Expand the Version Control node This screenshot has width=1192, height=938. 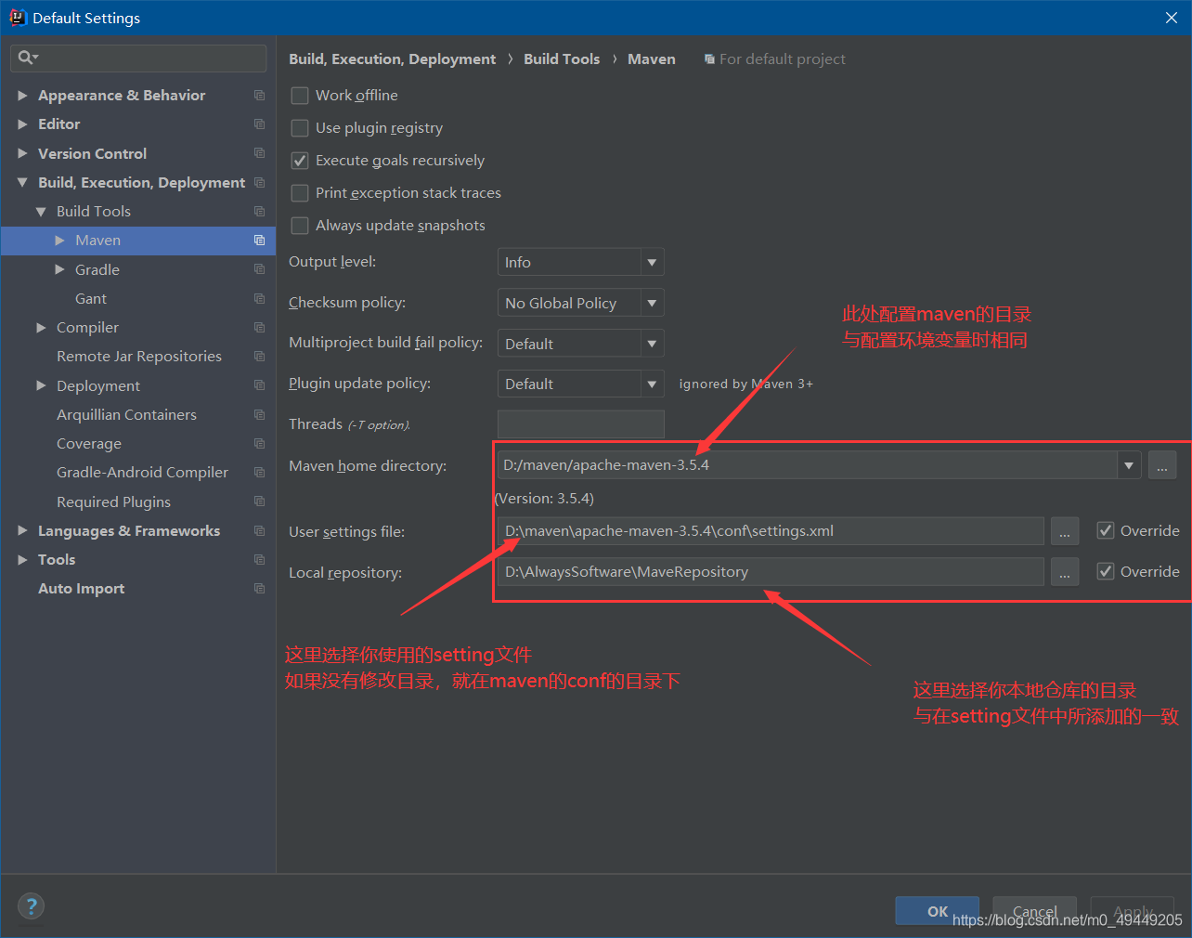[22, 153]
